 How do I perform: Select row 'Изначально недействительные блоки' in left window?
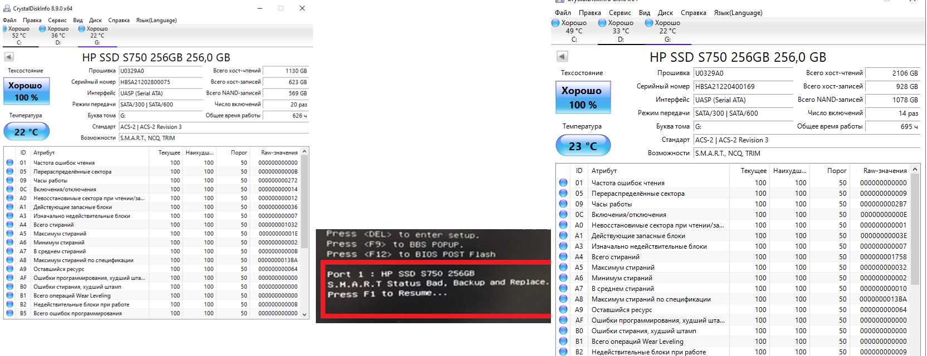[153, 216]
